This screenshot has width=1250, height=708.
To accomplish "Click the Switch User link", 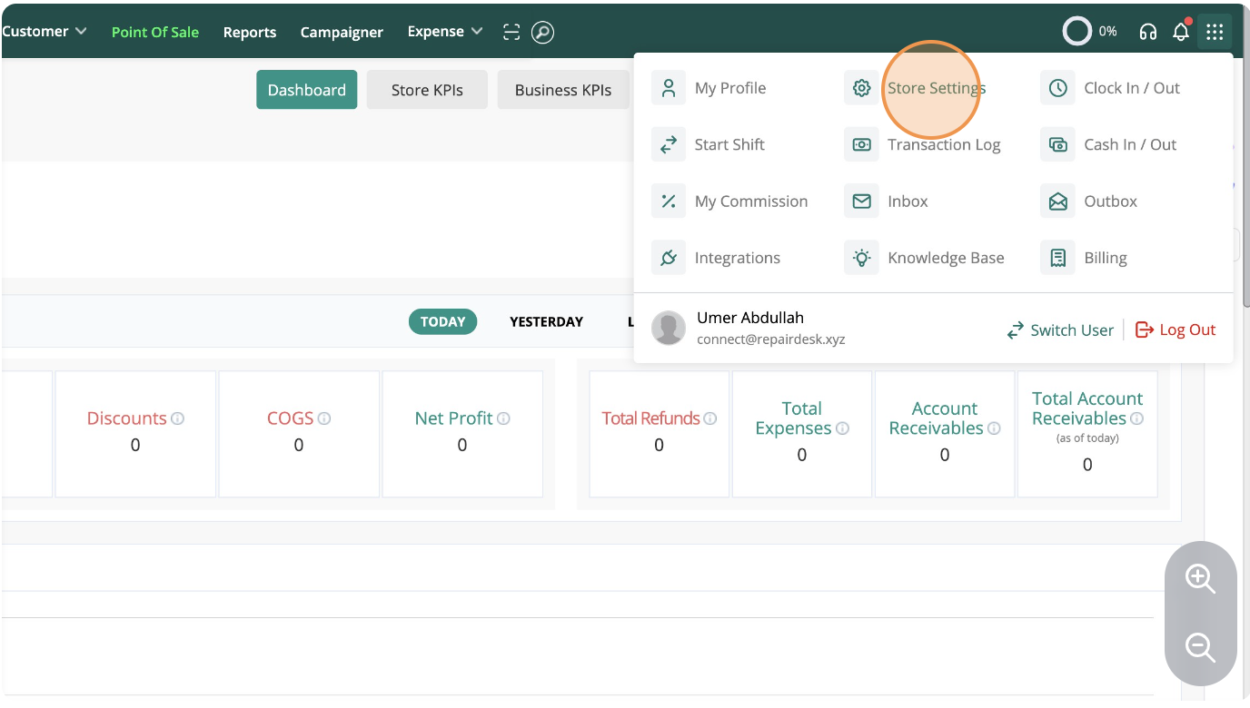I will click(1060, 330).
